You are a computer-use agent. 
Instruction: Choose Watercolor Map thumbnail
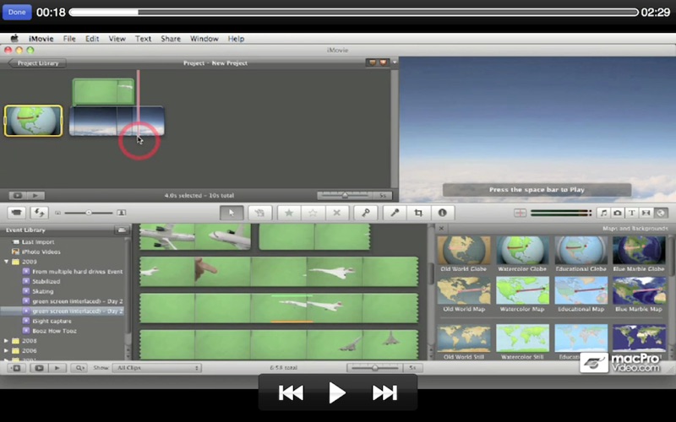coord(522,290)
